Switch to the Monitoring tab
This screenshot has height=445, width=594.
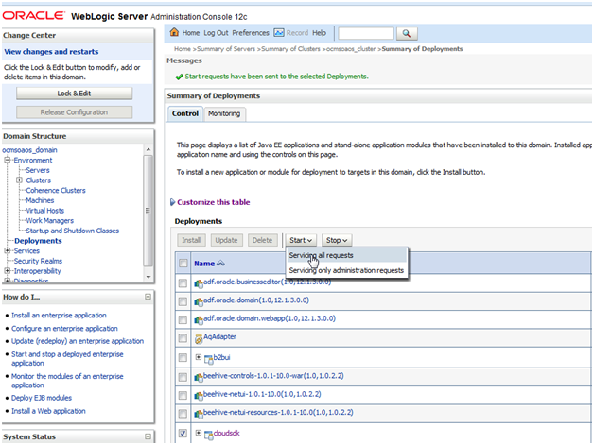(224, 114)
